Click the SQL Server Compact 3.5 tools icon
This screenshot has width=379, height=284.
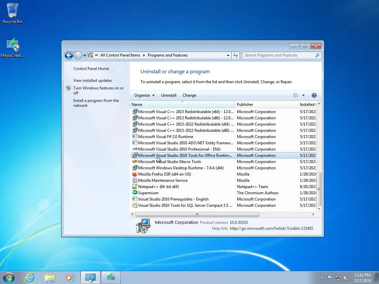pyautogui.click(x=135, y=205)
